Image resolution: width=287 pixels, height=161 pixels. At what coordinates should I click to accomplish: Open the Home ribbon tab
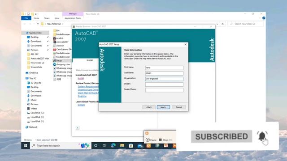point(36,18)
